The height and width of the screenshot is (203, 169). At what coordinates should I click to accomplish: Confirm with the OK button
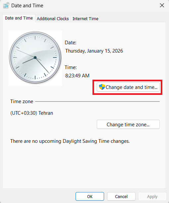(x=90, y=196)
